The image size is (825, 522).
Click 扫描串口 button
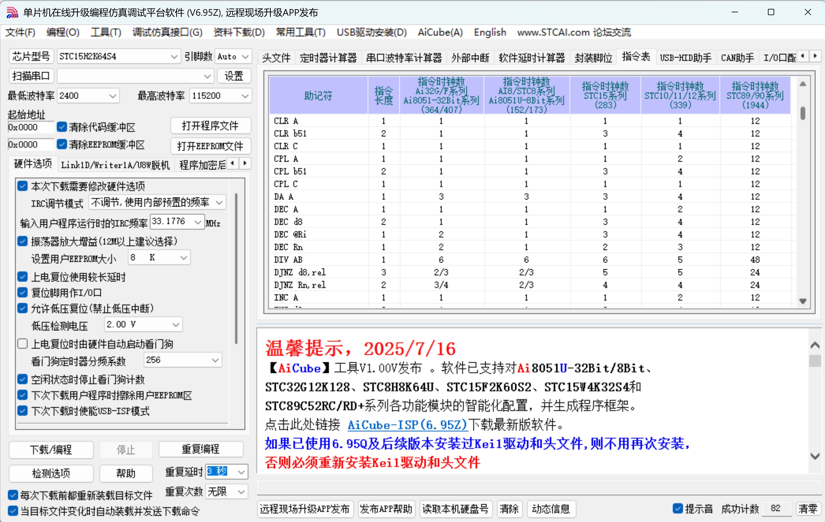coord(31,76)
